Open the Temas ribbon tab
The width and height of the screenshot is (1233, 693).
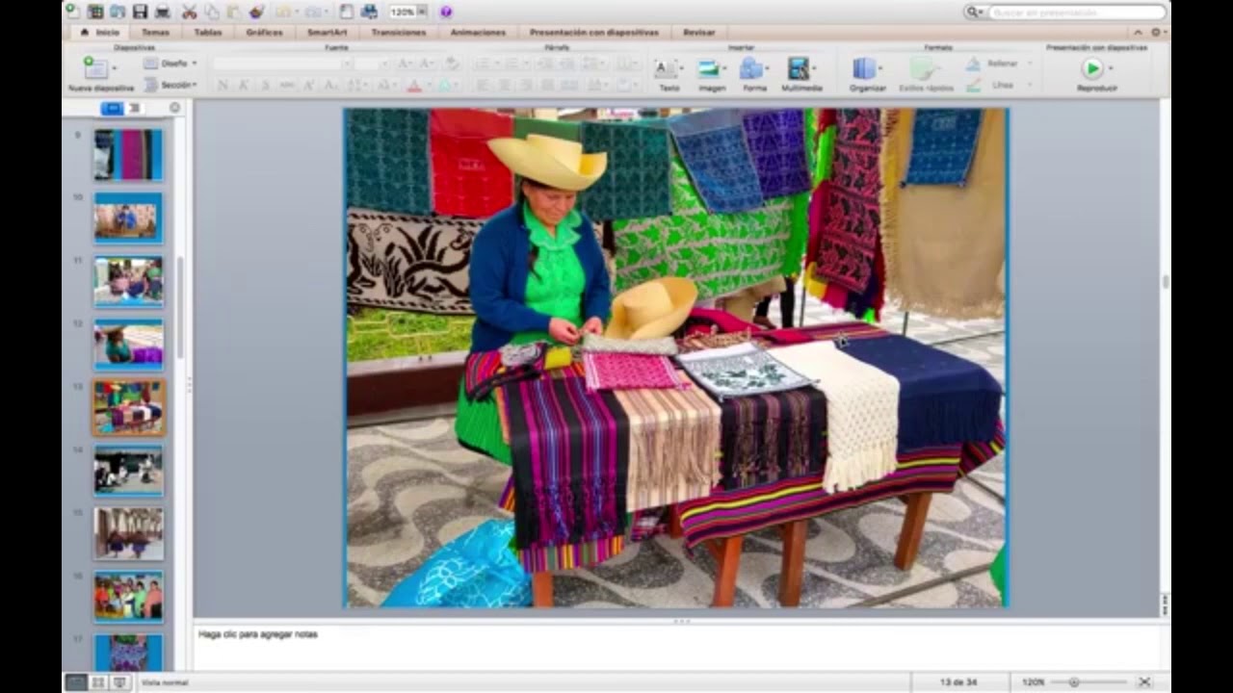(155, 32)
